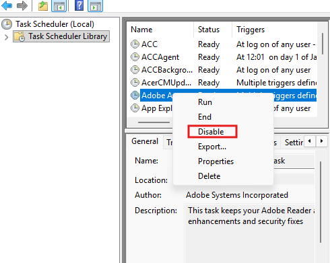Expand the Task Scheduler Library tree node

(x=7, y=37)
